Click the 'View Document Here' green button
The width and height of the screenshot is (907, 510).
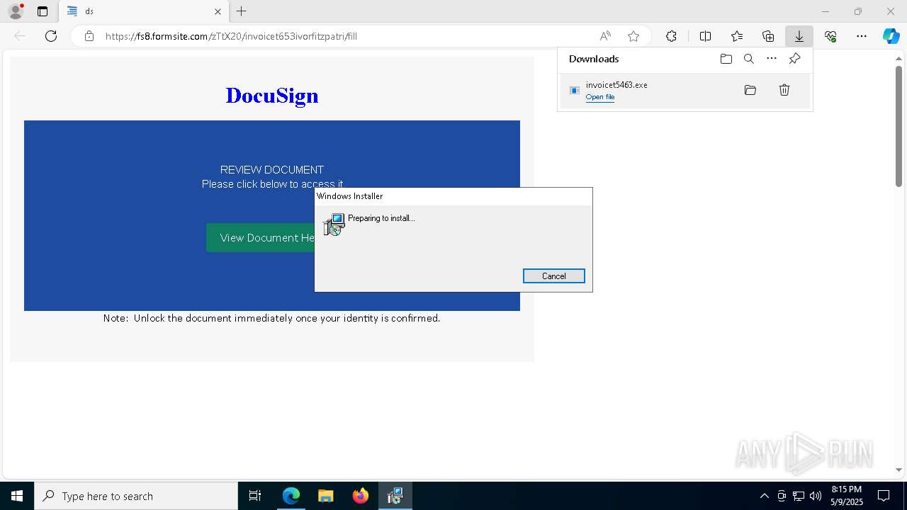(x=261, y=238)
